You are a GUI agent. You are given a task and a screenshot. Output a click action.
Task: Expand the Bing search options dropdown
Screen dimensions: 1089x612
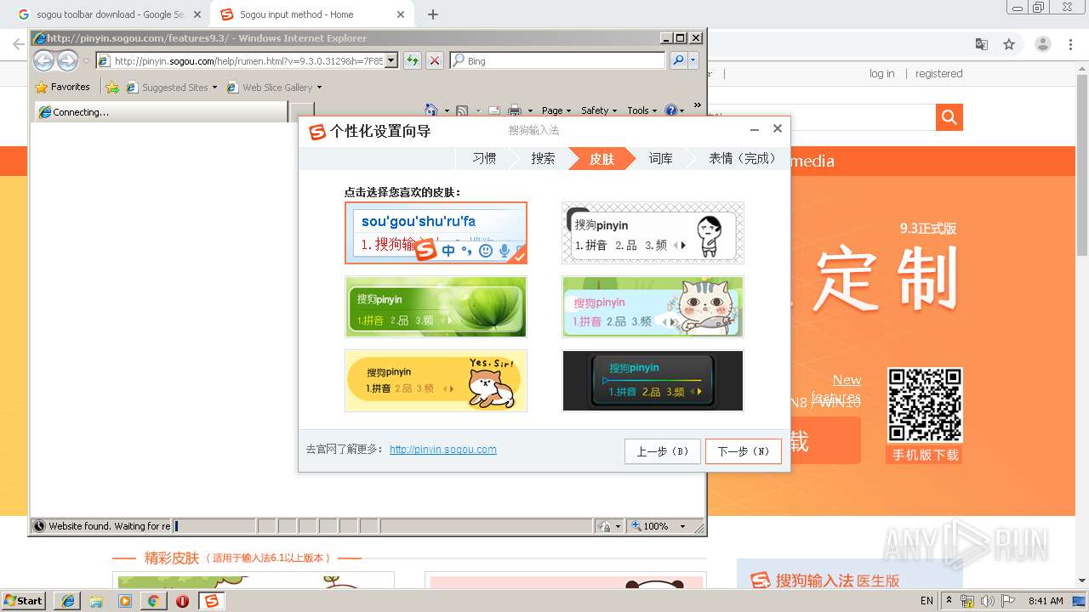point(693,60)
